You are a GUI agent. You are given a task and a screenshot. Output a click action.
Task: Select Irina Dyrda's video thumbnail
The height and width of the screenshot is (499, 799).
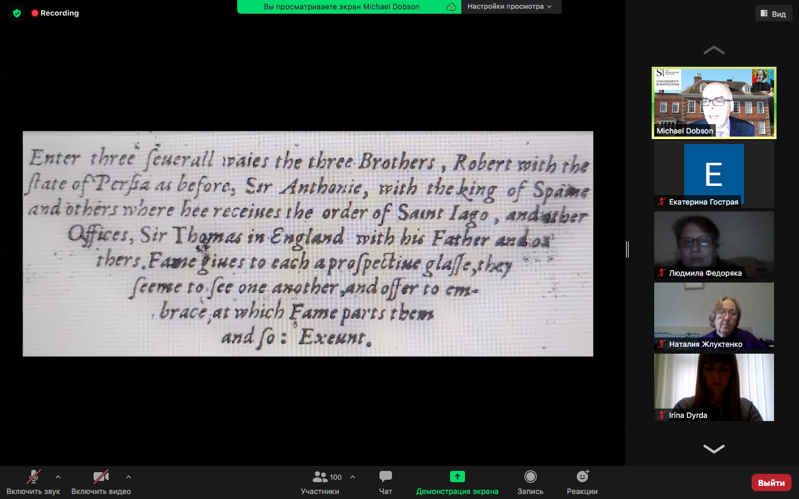[x=713, y=387]
